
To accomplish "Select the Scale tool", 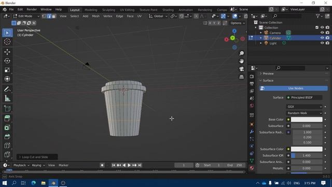I will coord(7,70).
